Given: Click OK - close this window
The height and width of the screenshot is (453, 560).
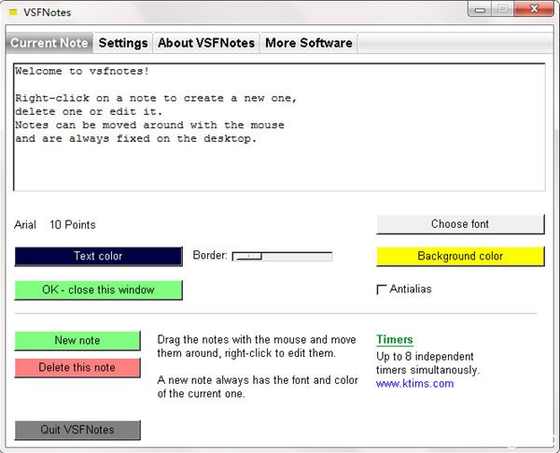Looking at the screenshot, I should coord(98,290).
